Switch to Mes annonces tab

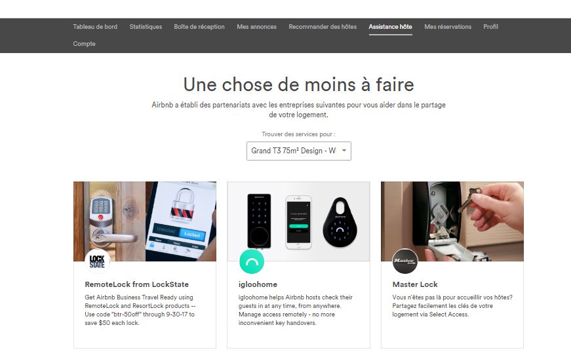256,27
